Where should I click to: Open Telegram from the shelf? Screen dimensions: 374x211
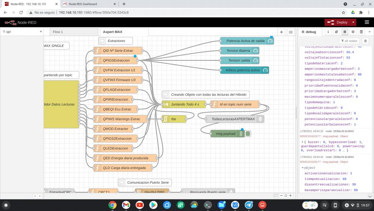point(249,205)
